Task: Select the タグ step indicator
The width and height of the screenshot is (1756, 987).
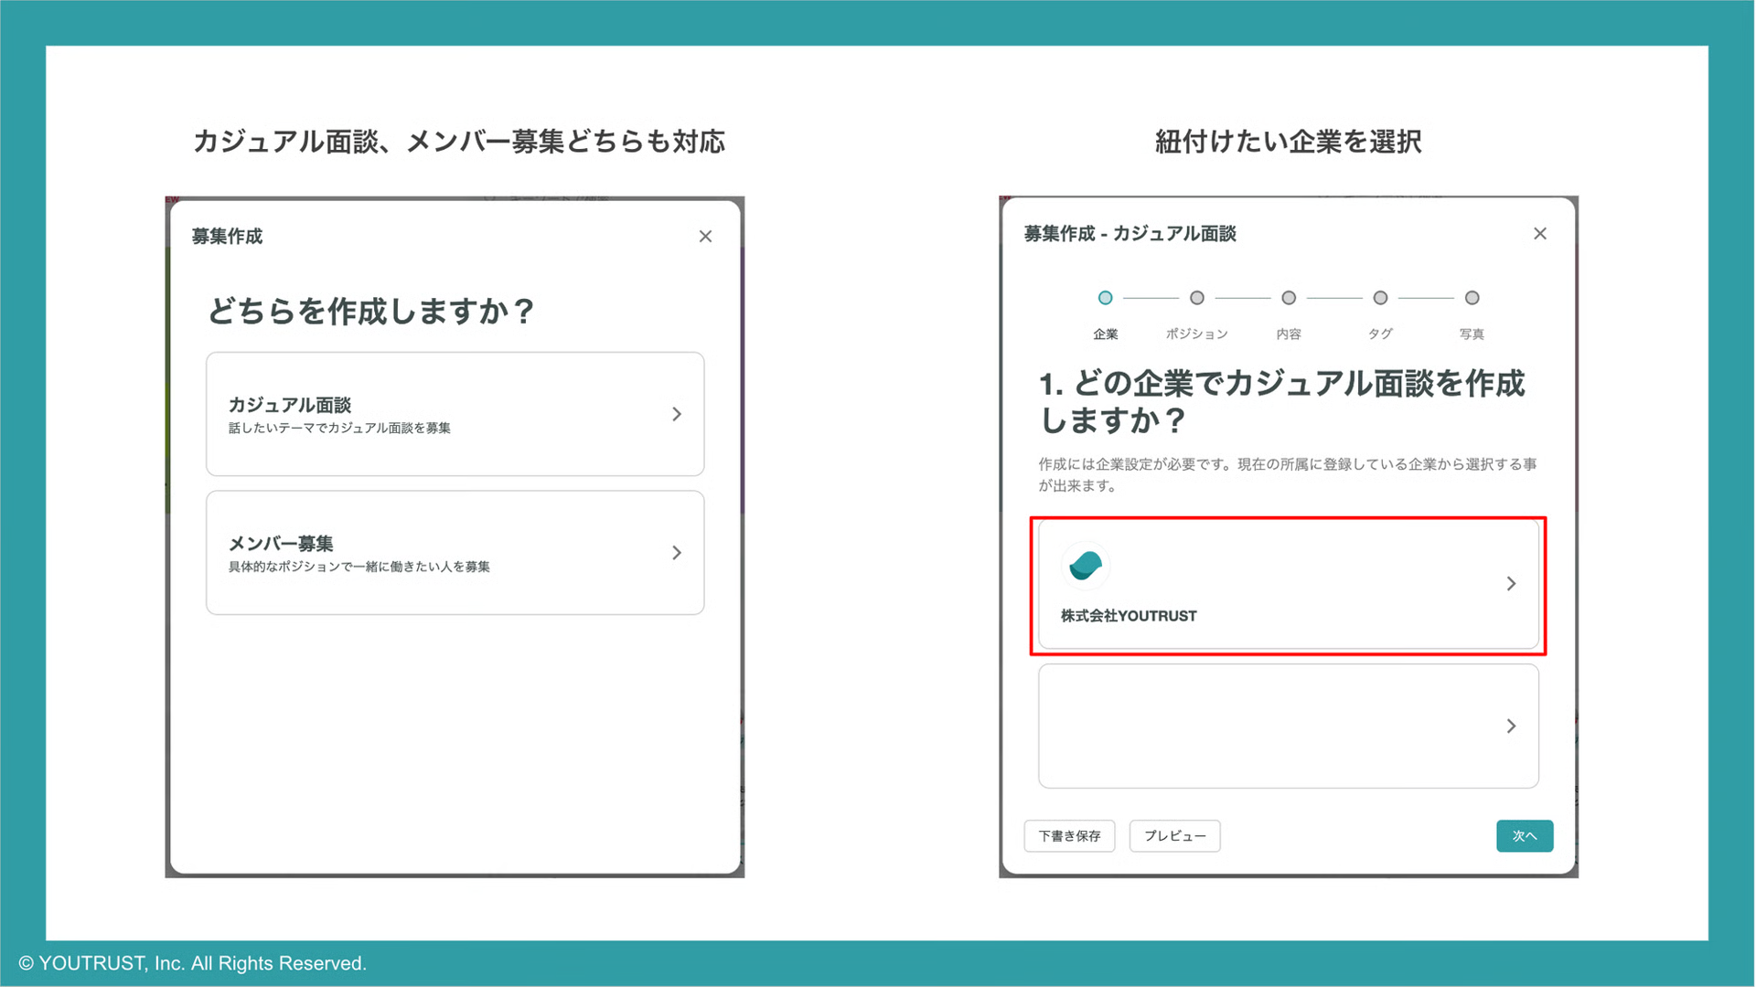Action: 1380,297
